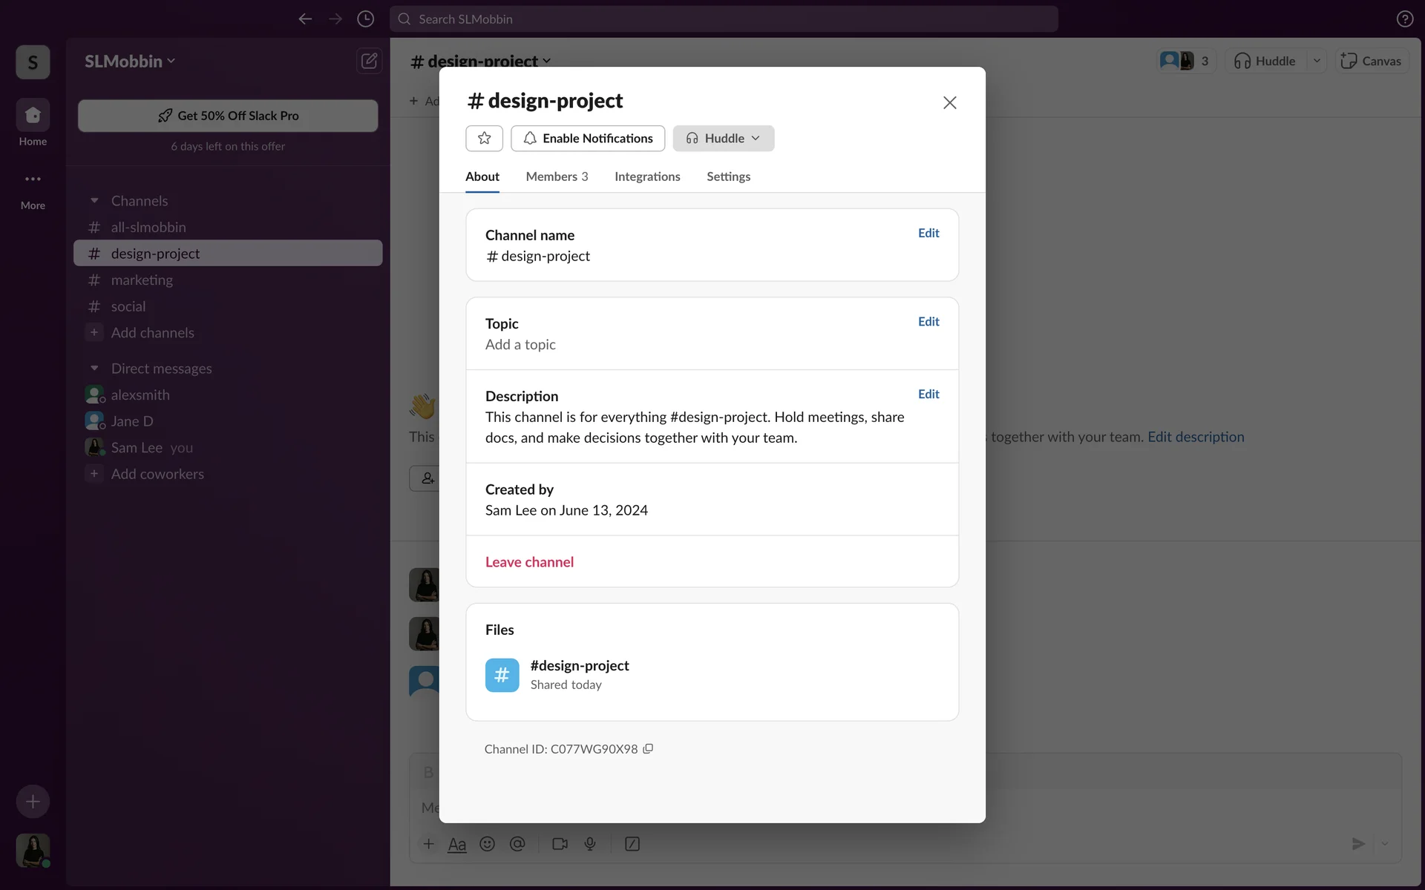The image size is (1425, 890).
Task: Open Huddle dropdown in channel details
Action: pyautogui.click(x=723, y=138)
